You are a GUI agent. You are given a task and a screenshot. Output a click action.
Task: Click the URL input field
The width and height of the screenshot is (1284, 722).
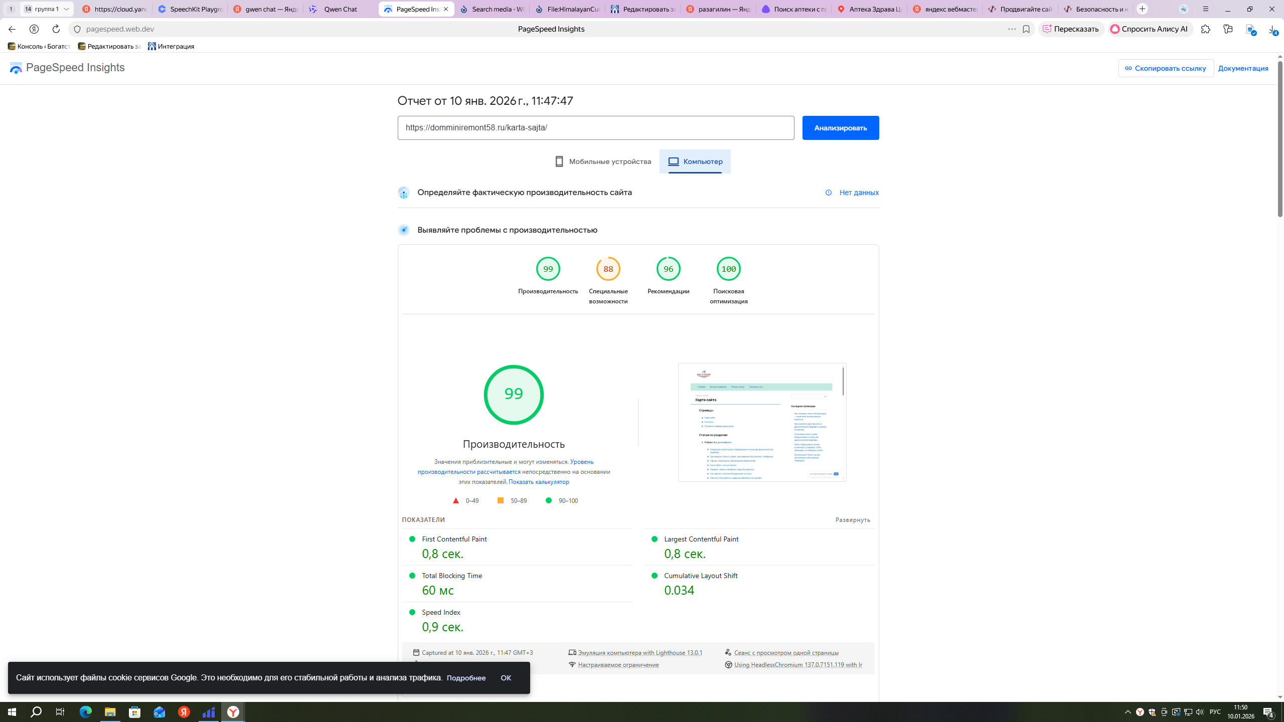595,128
